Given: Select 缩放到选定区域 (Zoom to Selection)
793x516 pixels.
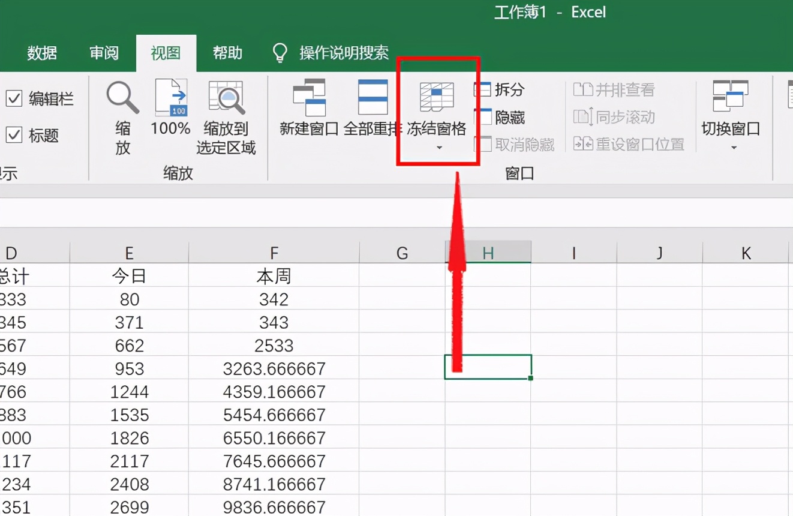Looking at the screenshot, I should tap(226, 98).
